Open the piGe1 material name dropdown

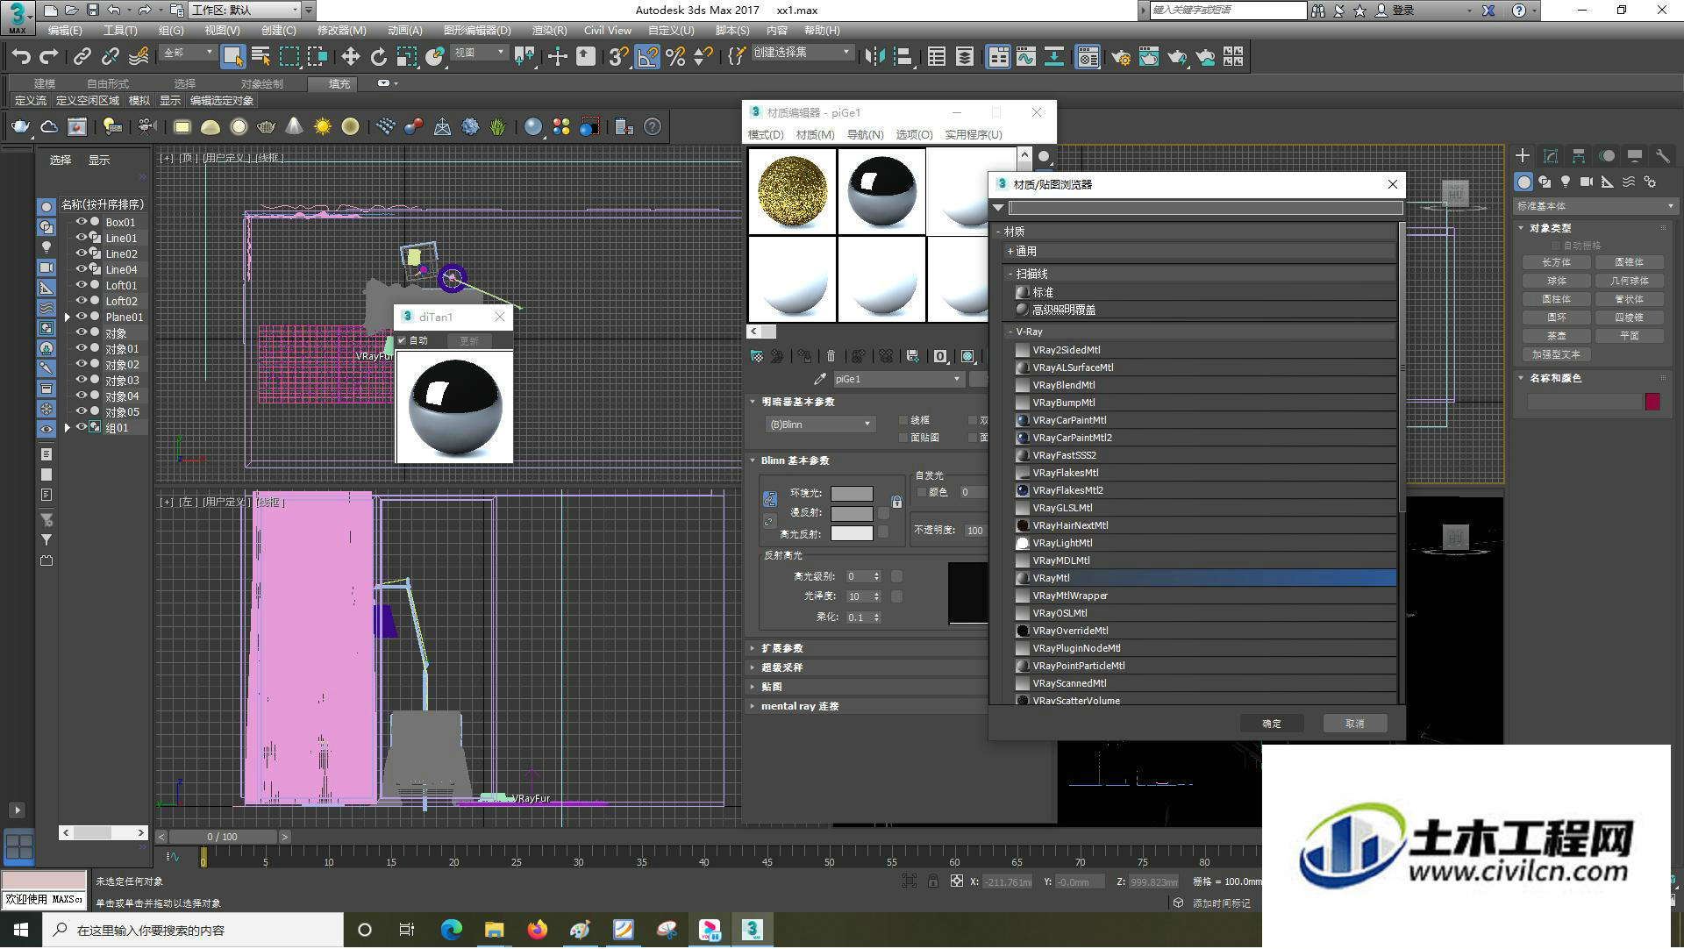[897, 379]
